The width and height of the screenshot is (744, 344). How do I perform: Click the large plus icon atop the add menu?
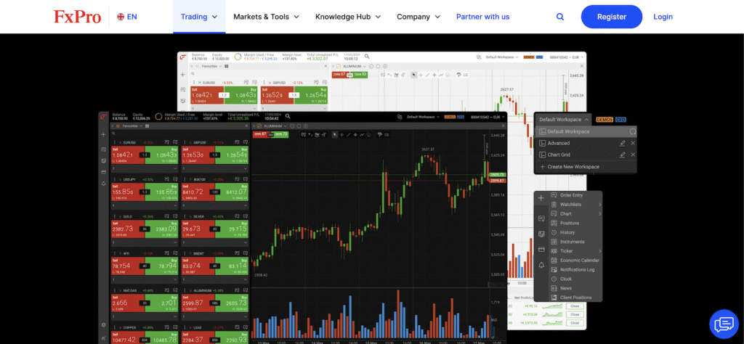[541, 198]
